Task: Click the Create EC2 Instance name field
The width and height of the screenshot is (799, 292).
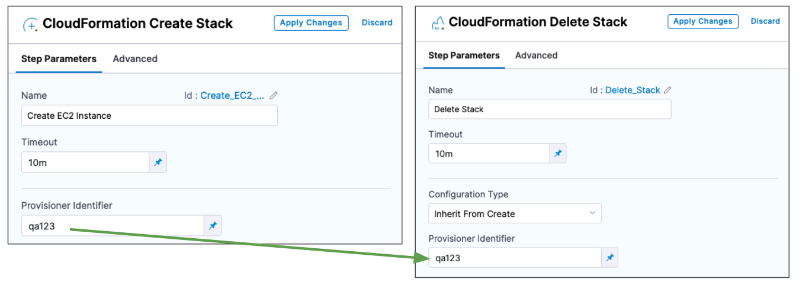Action: point(149,116)
